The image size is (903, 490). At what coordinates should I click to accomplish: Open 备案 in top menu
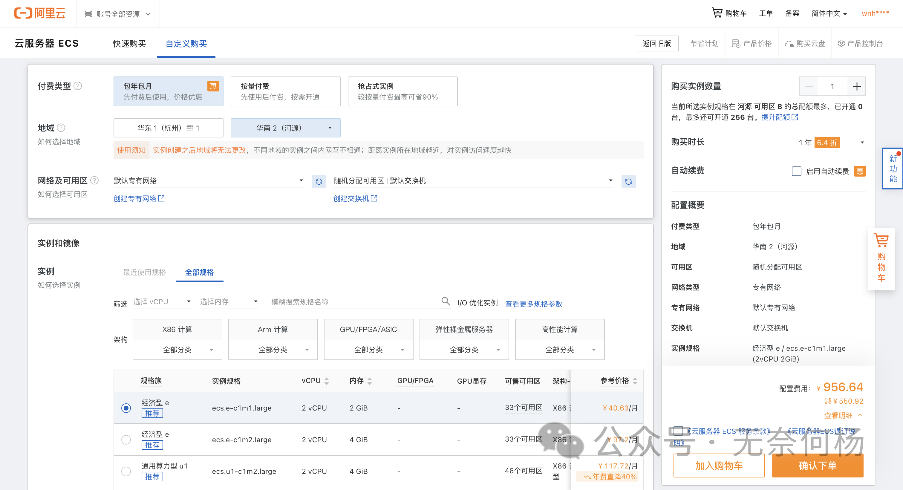pyautogui.click(x=792, y=13)
